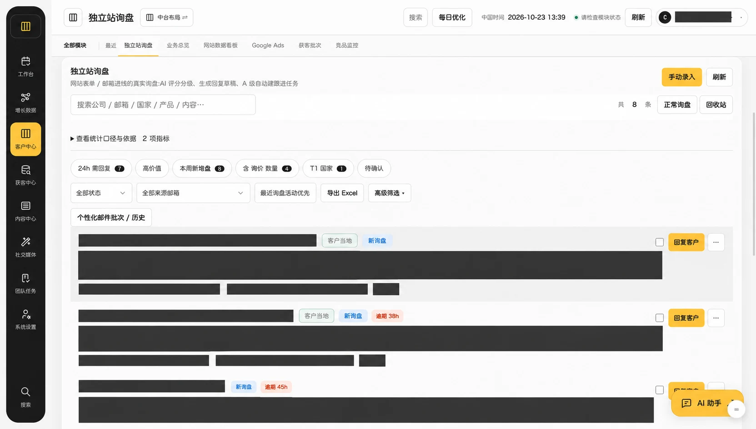Click the top 搜索 button
Viewport: 756px width, 429px height.
[x=416, y=17]
